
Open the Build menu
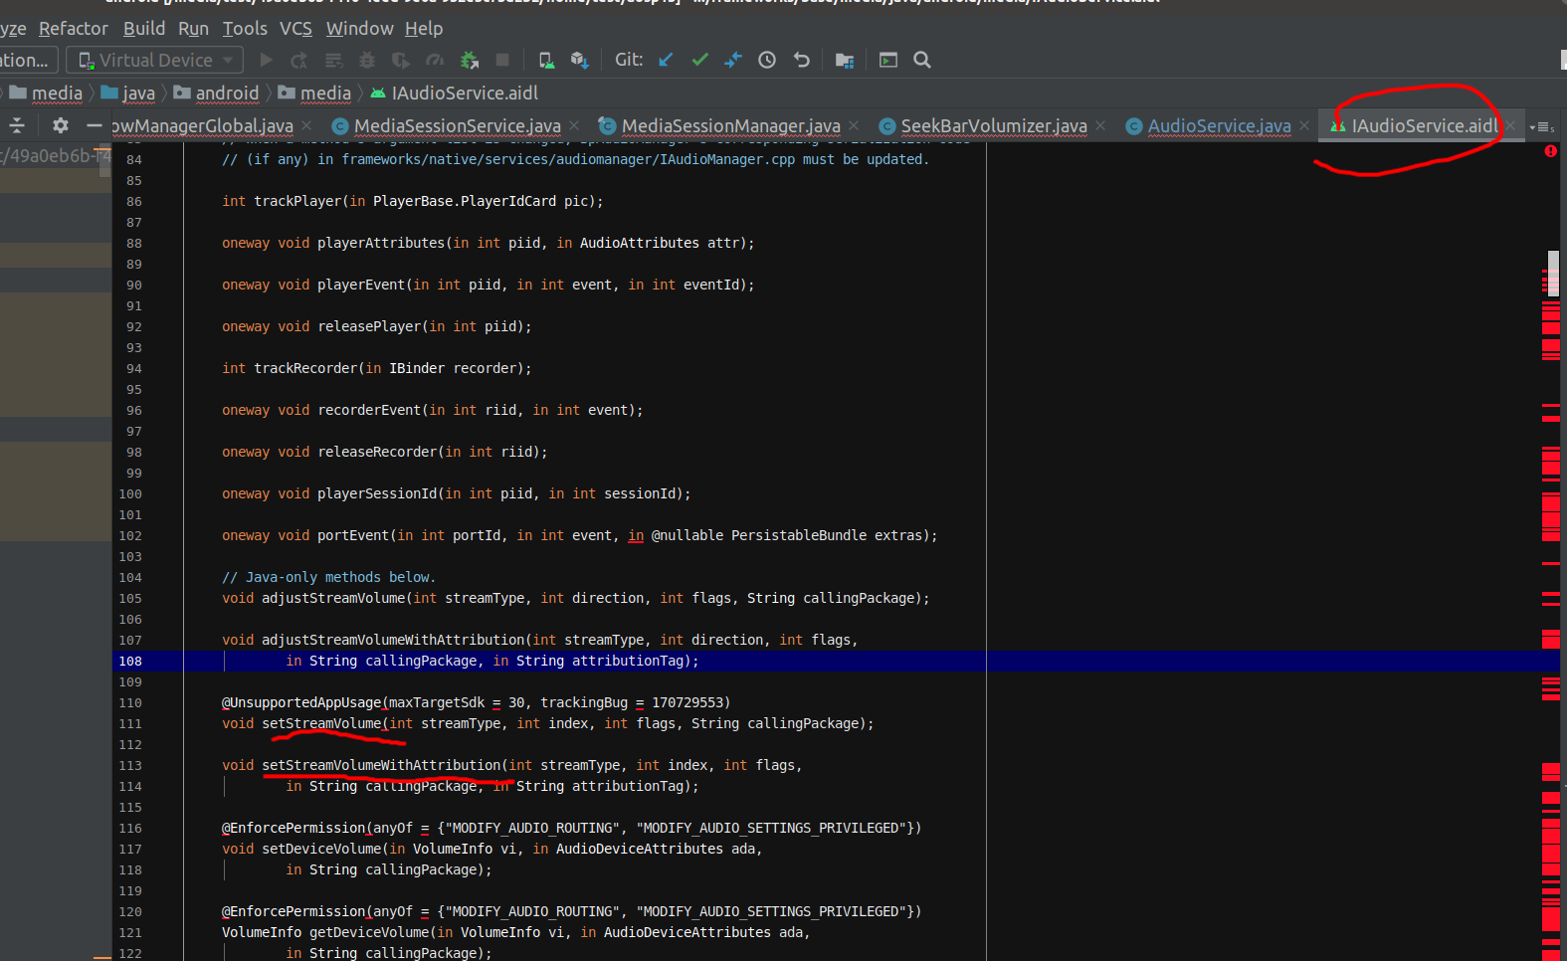coord(144,28)
